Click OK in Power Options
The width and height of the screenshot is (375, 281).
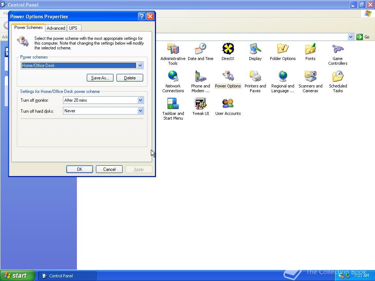tap(79, 169)
